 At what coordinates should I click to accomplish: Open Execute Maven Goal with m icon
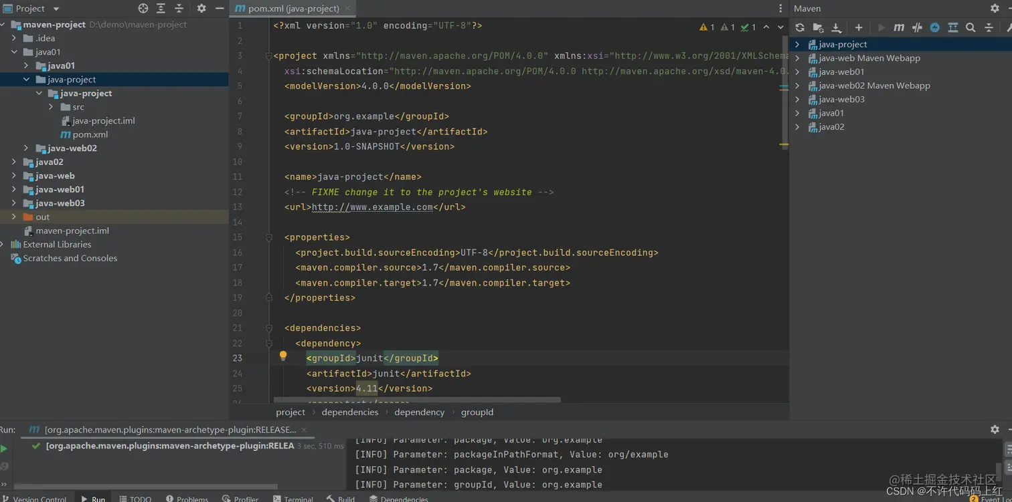pyautogui.click(x=899, y=27)
